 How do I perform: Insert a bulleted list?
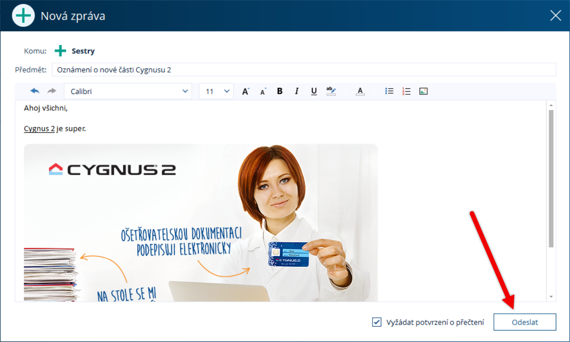(x=389, y=91)
